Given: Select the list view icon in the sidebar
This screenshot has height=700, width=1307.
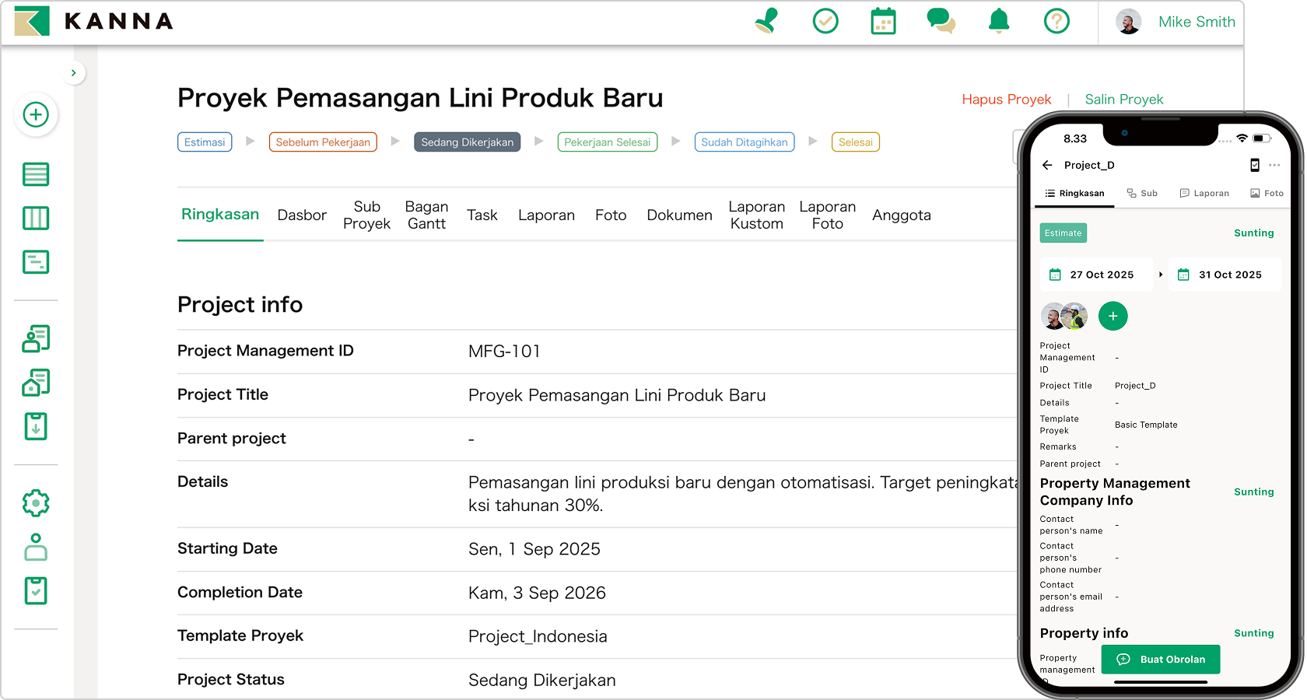Looking at the screenshot, I should pos(36,174).
